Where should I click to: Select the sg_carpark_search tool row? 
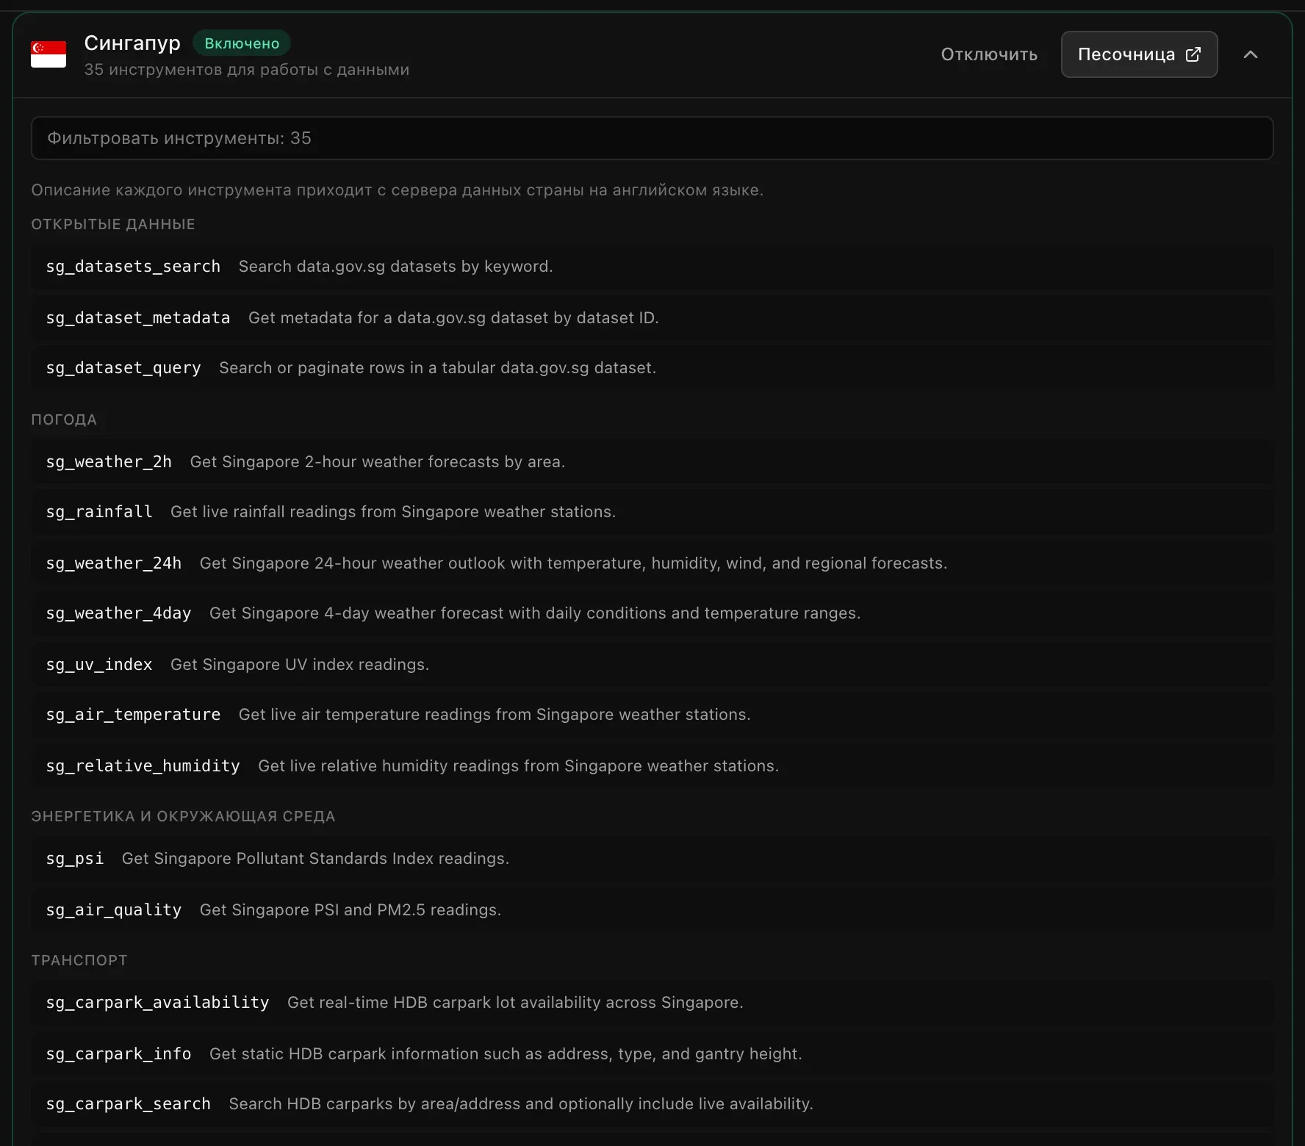pos(652,1103)
